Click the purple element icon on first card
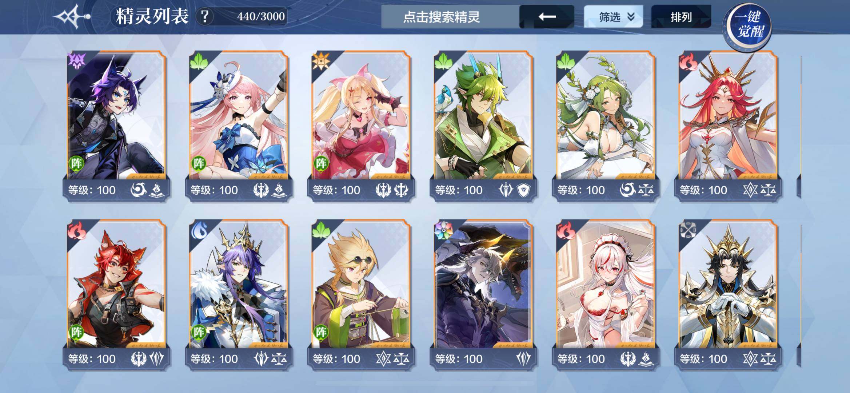The height and width of the screenshot is (393, 850). click(x=76, y=60)
